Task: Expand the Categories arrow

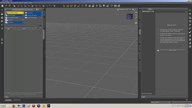Action: pos(23,22)
